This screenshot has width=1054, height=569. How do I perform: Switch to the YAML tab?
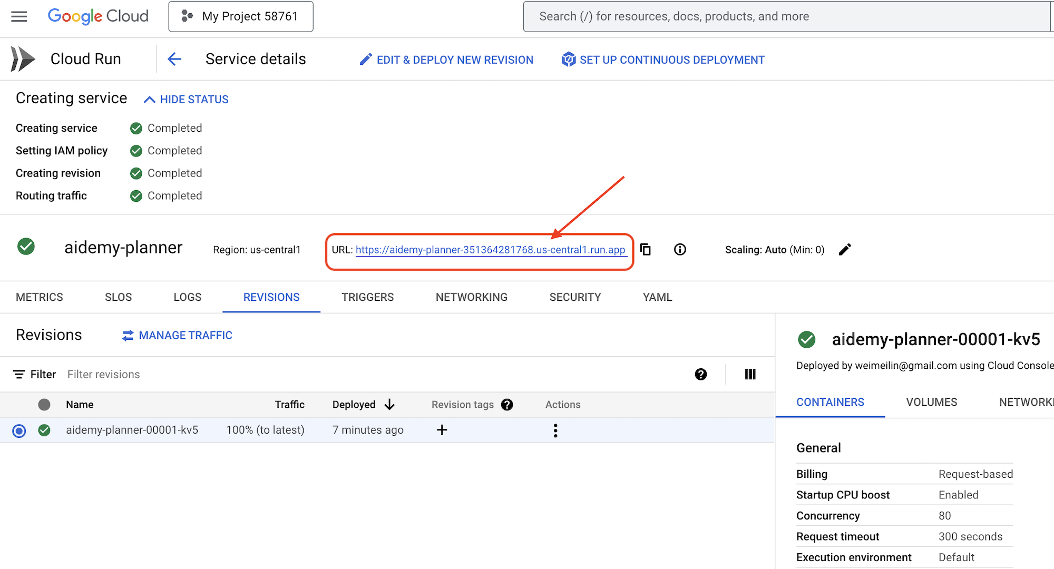[657, 297]
